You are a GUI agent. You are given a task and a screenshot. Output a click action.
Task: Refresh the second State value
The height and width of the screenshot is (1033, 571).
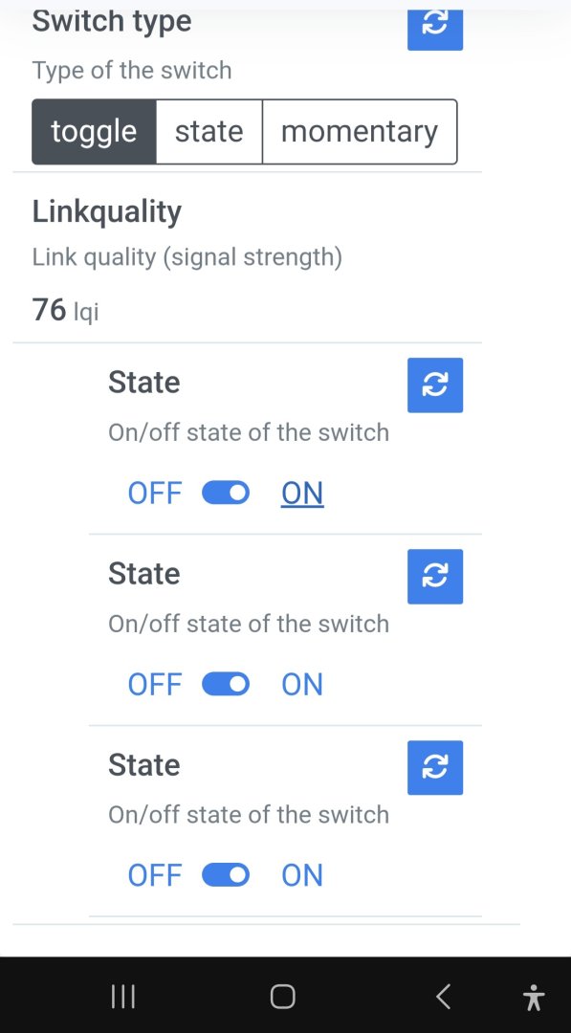434,577
